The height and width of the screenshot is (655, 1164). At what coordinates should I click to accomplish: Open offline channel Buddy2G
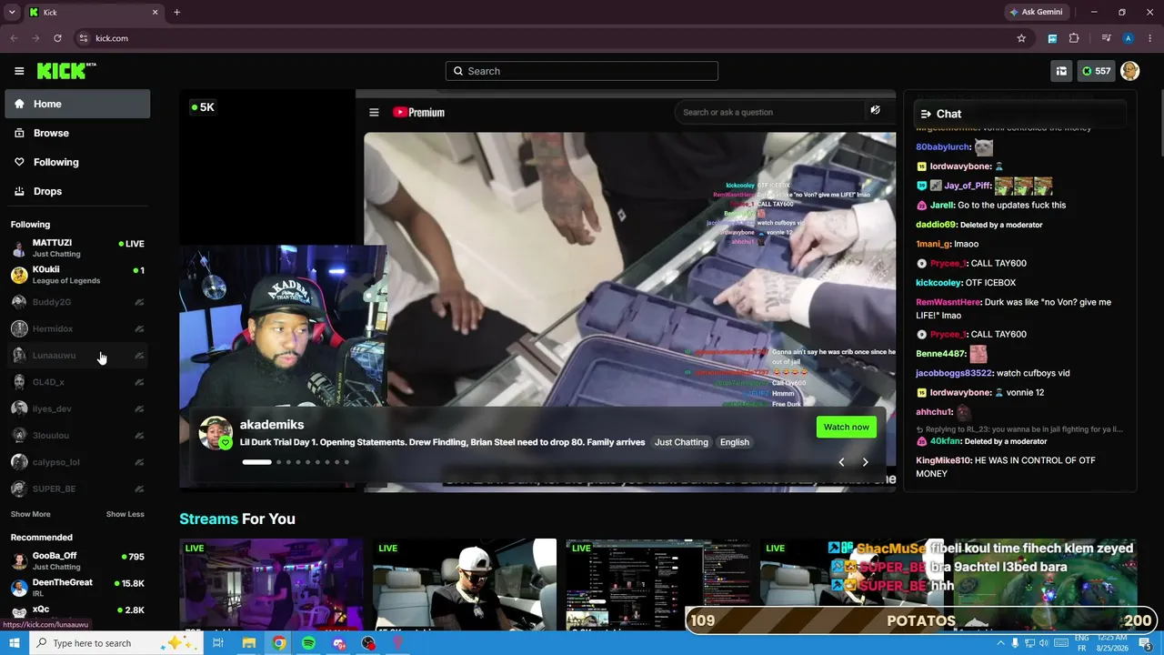coord(77,302)
